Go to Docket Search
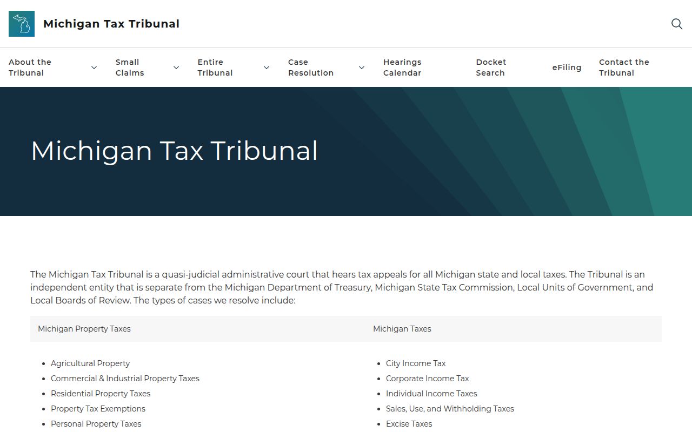 [491, 67]
